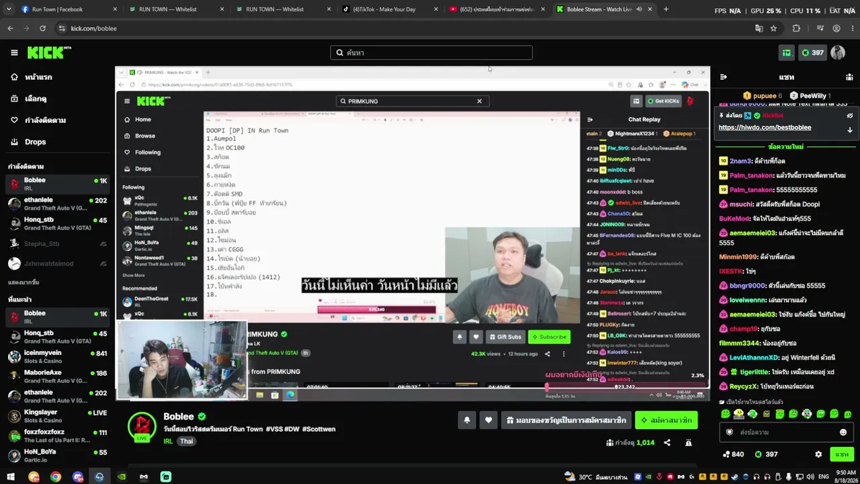860x484 pixels.
Task: Go back in browser history
Action: click(10, 28)
